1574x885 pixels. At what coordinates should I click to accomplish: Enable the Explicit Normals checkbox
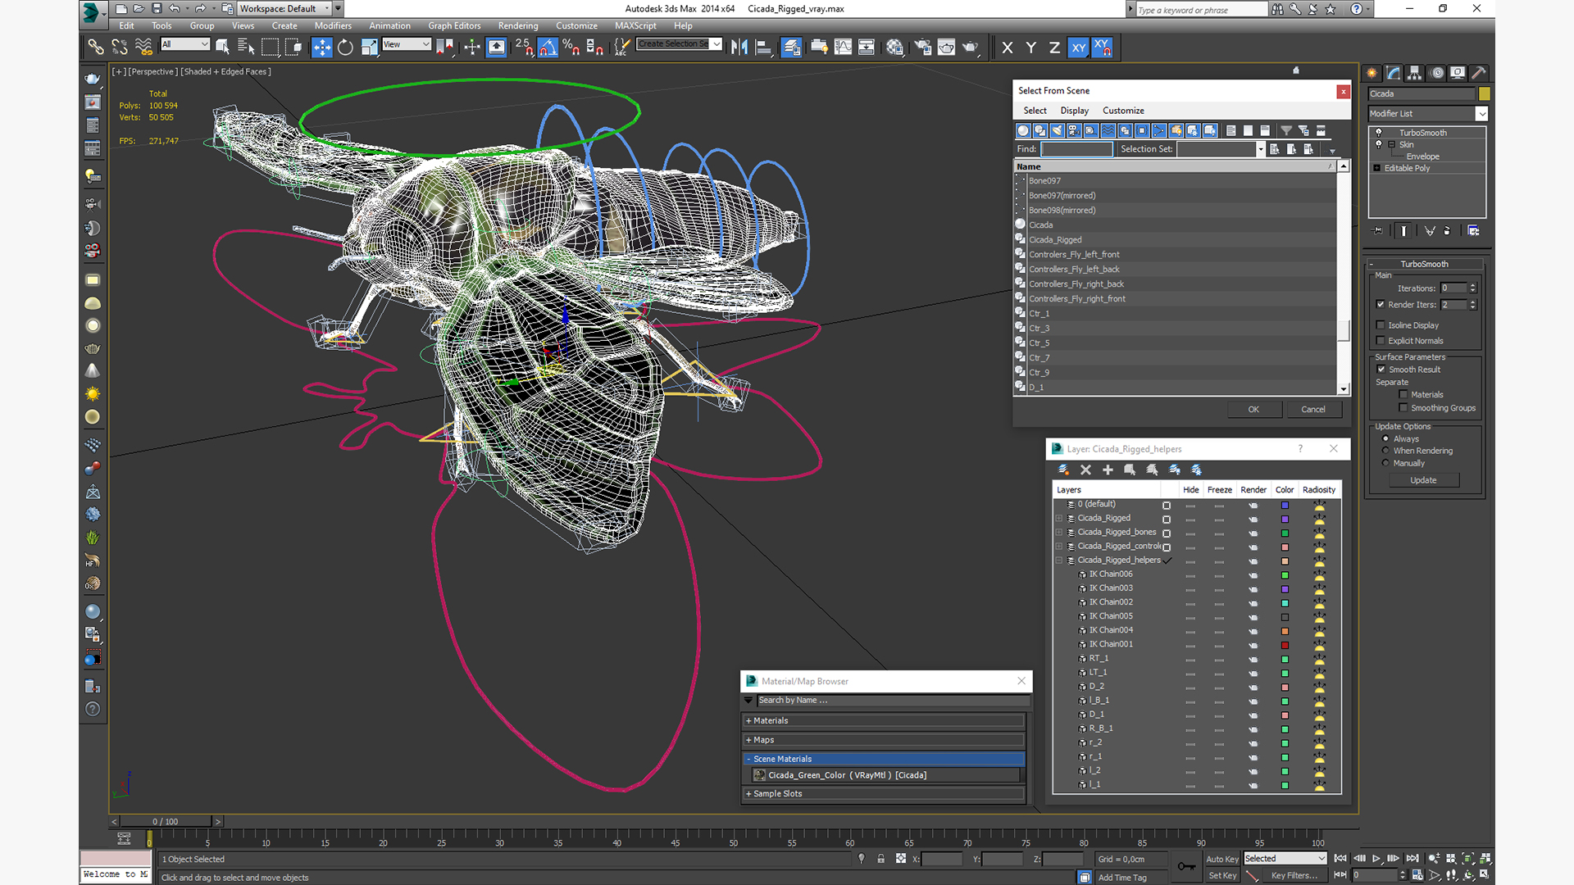pyautogui.click(x=1381, y=341)
